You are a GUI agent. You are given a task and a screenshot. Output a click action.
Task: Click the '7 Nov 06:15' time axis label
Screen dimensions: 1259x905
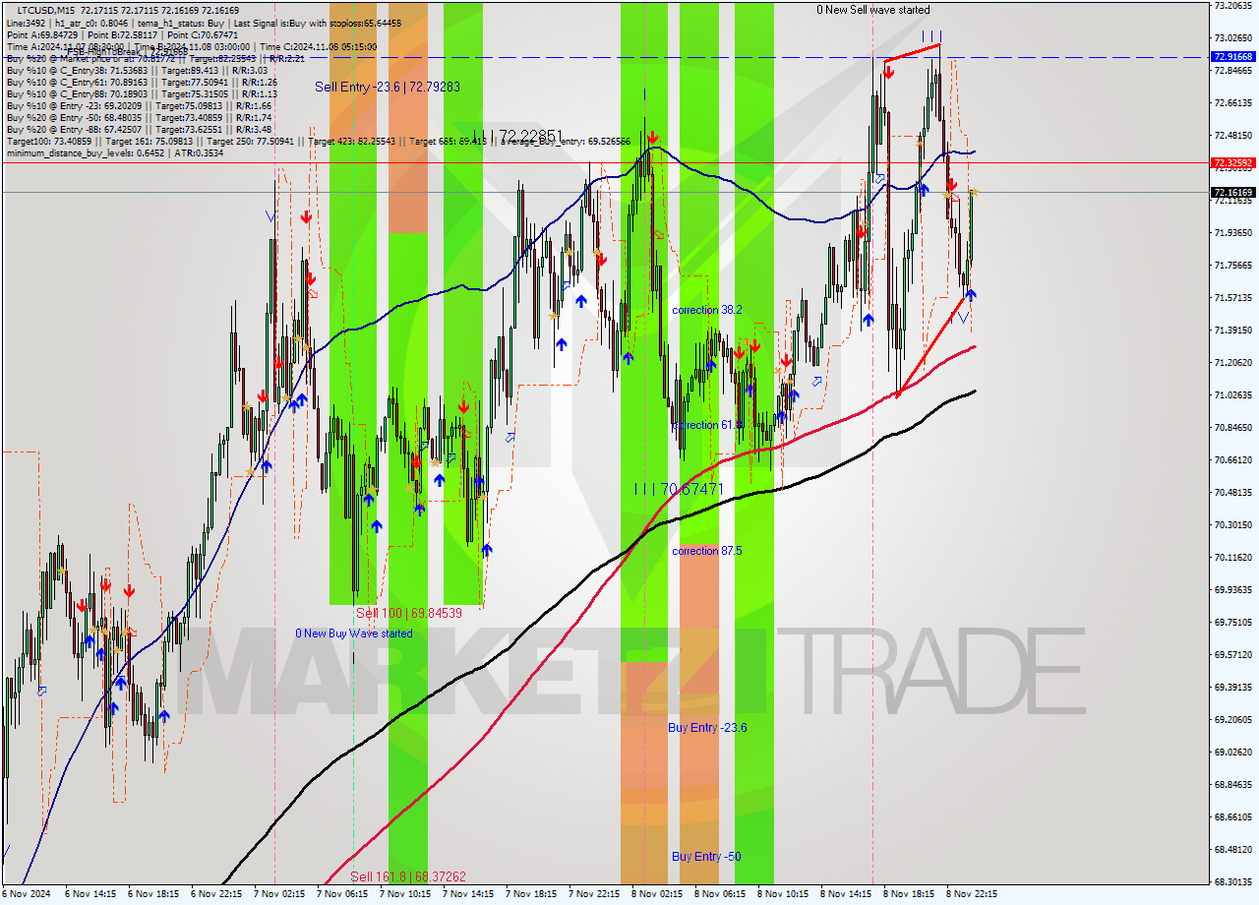click(343, 894)
